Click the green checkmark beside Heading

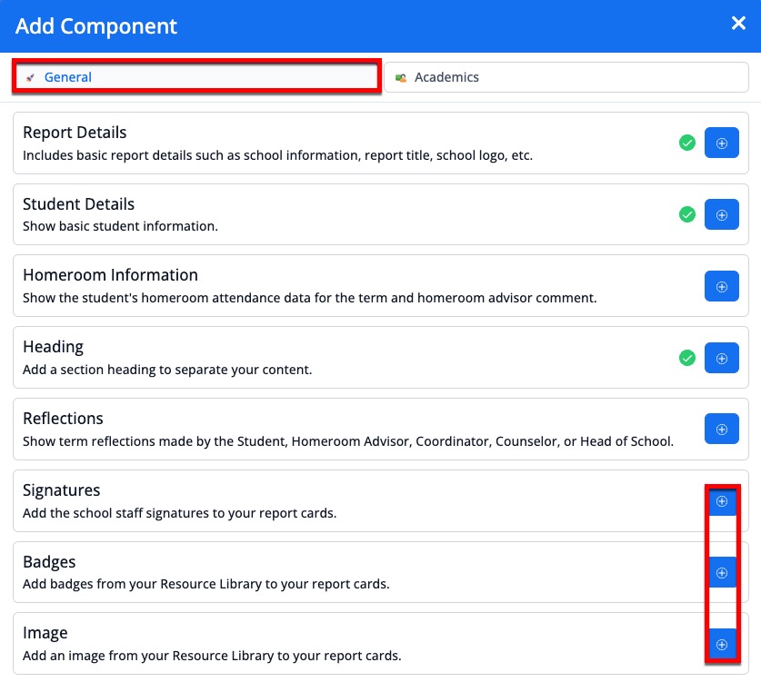pyautogui.click(x=687, y=358)
